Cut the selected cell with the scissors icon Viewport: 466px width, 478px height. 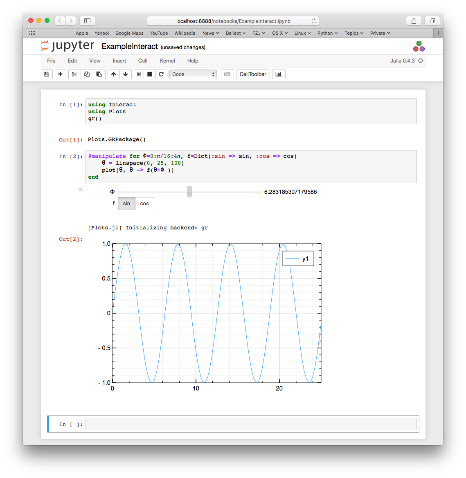click(74, 74)
